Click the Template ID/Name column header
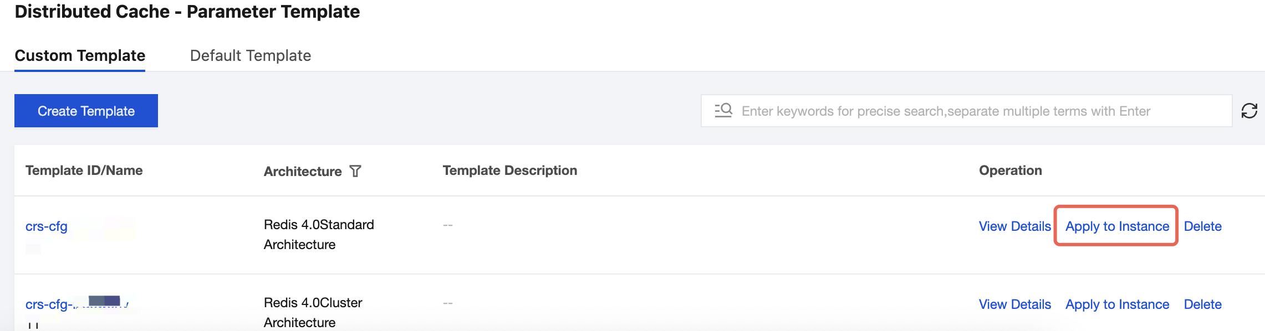Image resolution: width=1265 pixels, height=331 pixels. tap(84, 170)
